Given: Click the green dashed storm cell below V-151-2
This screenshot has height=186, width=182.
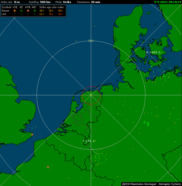Looking at the screenshot, I should [x=101, y=157].
